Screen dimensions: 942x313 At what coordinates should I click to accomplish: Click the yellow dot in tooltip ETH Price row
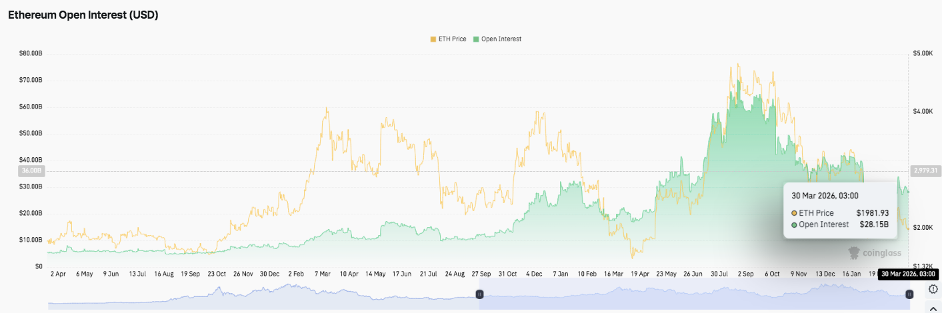pyautogui.click(x=795, y=213)
